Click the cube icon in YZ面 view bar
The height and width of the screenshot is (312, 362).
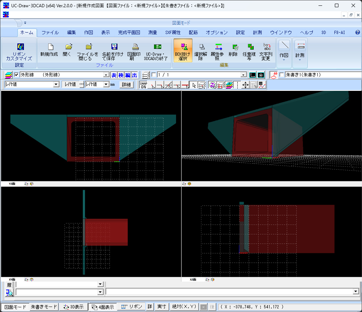32,184
